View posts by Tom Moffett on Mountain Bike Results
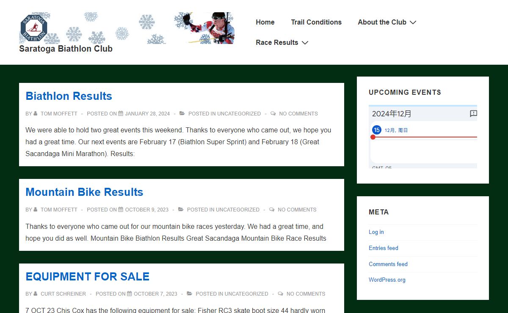This screenshot has width=508, height=313. (x=59, y=209)
